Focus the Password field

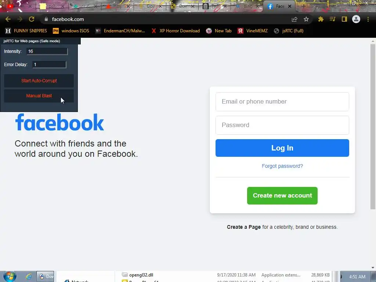pyautogui.click(x=282, y=125)
